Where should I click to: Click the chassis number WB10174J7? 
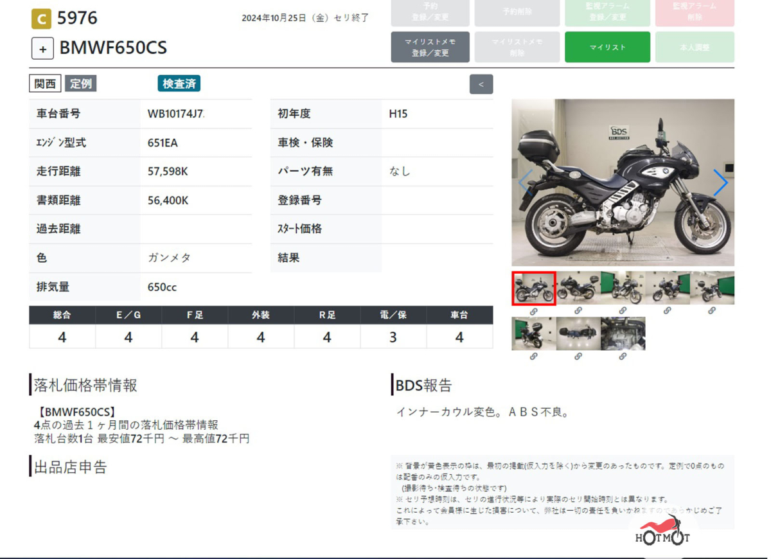(176, 114)
